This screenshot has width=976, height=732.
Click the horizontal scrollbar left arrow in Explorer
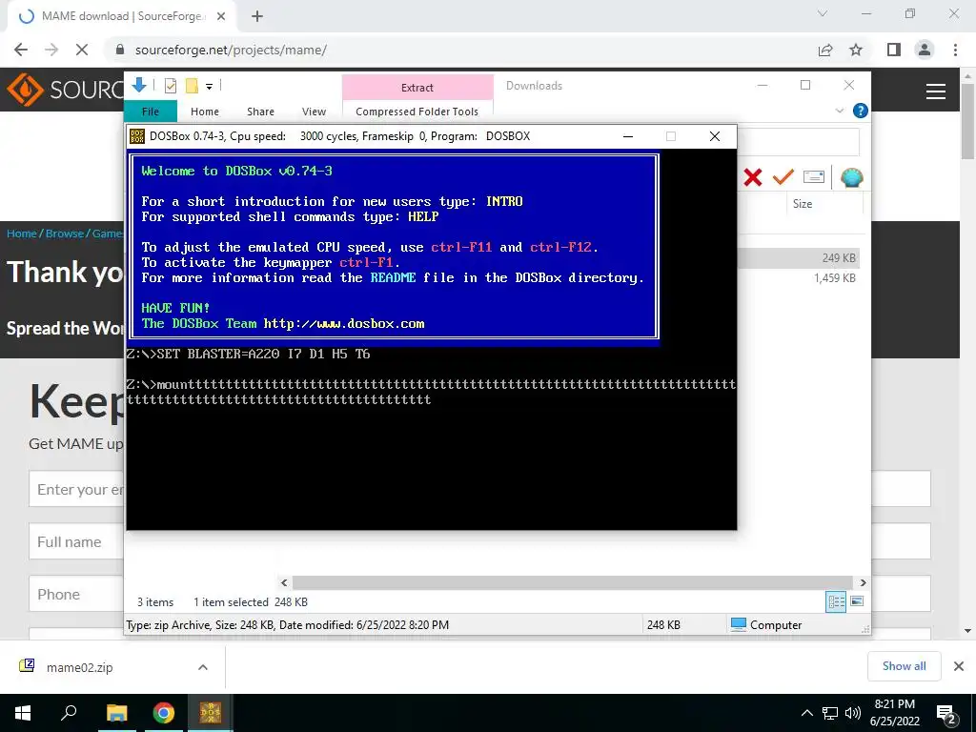284,582
